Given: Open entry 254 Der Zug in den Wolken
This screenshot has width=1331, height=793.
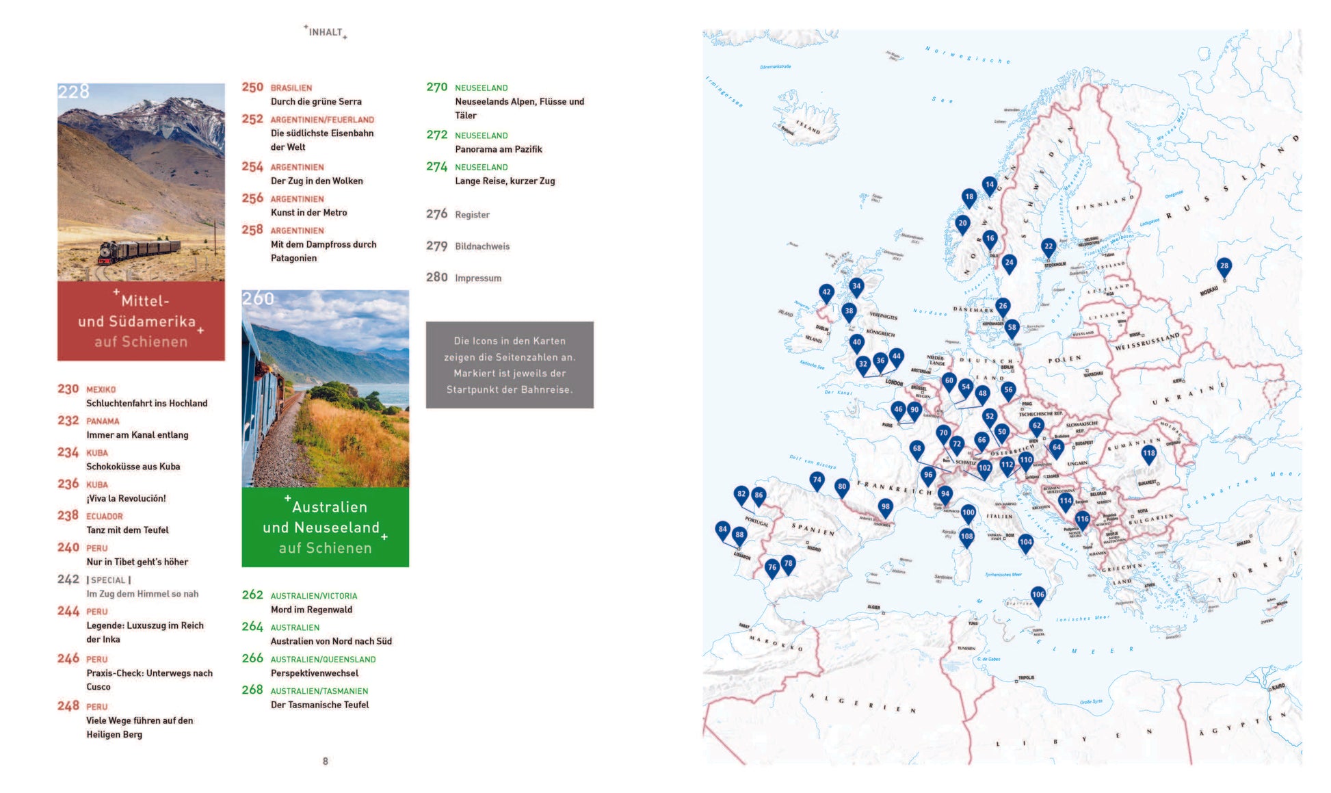Looking at the screenshot, I should click(316, 181).
